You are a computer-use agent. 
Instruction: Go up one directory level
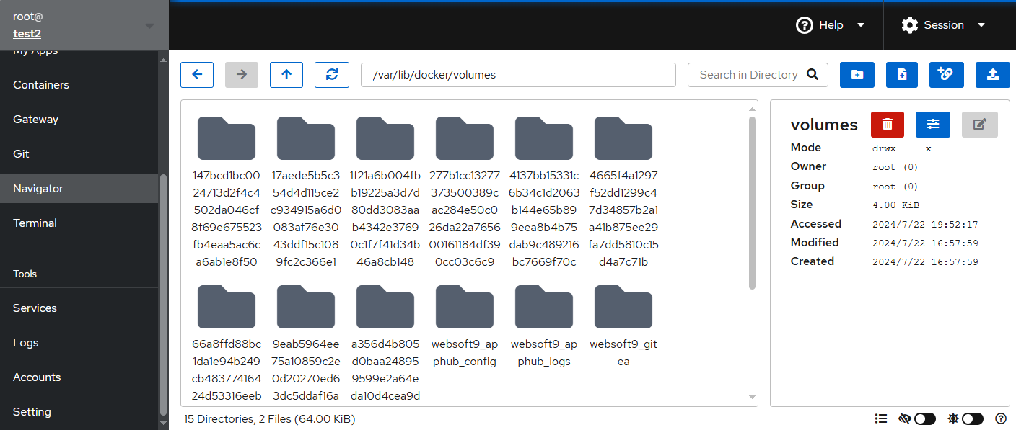coord(286,75)
